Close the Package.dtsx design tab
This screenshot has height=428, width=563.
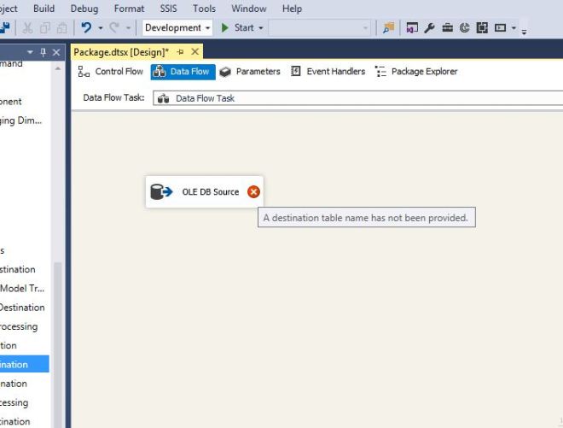click(195, 52)
